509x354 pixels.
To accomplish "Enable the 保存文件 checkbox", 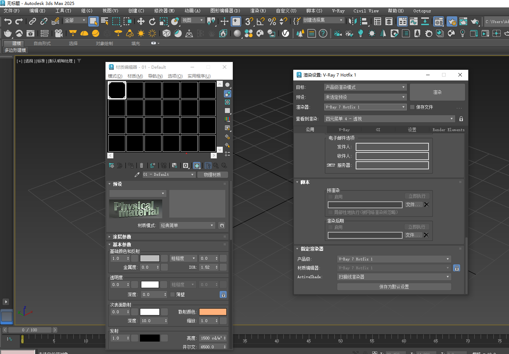I will 412,107.
